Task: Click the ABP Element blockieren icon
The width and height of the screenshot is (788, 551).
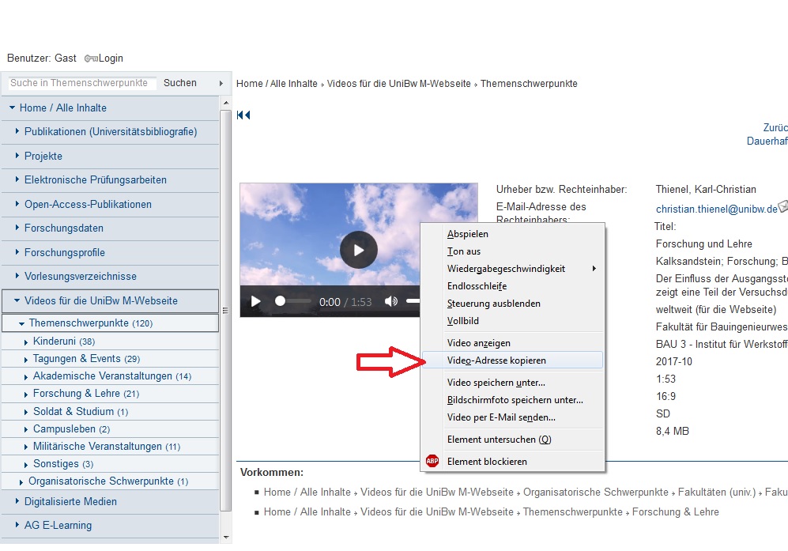Action: point(432,461)
